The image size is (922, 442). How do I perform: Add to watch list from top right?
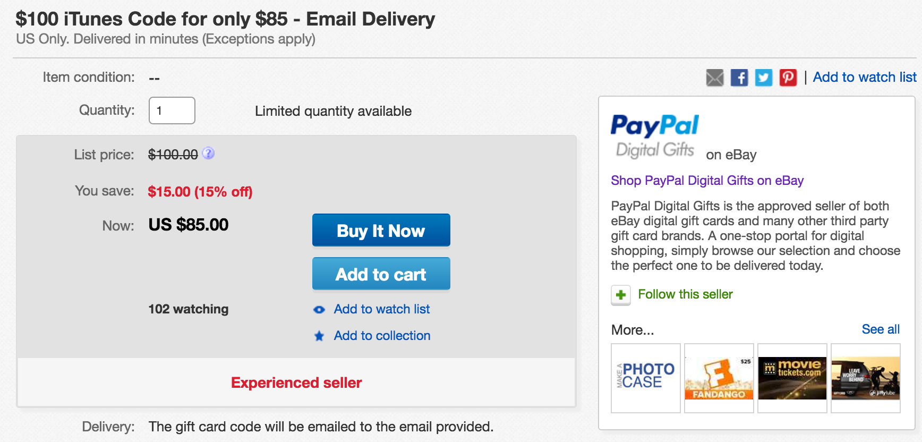(864, 78)
